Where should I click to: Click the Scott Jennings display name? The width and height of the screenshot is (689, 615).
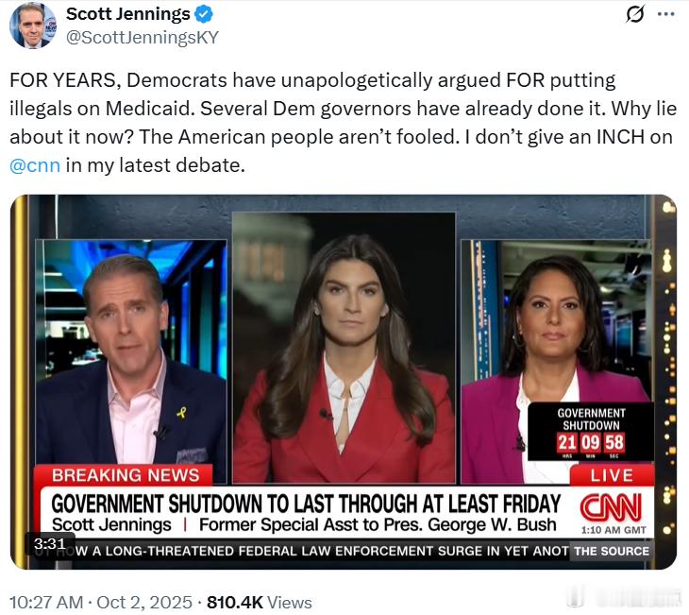coord(127,14)
